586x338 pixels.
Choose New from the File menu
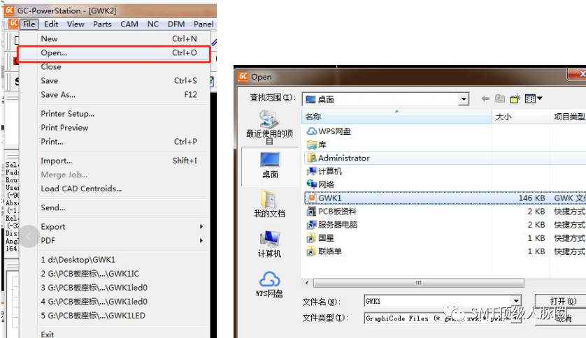(x=114, y=39)
